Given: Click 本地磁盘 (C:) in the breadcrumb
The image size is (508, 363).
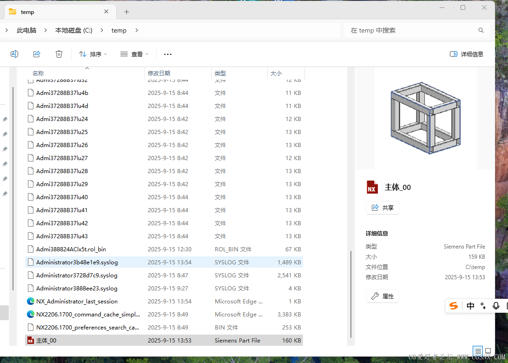Looking at the screenshot, I should coord(74,30).
